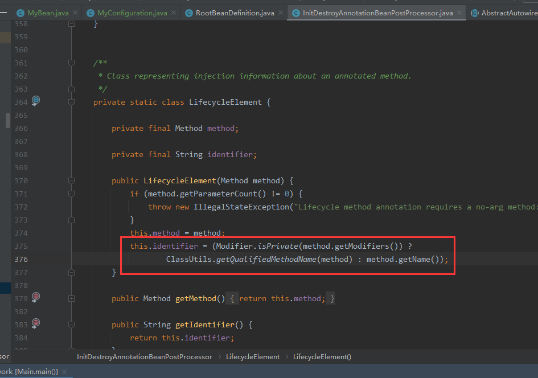Viewport: 538px width, 378px height.
Task: Collapse the getIdentifier() fold at line 383
Action: point(71,324)
